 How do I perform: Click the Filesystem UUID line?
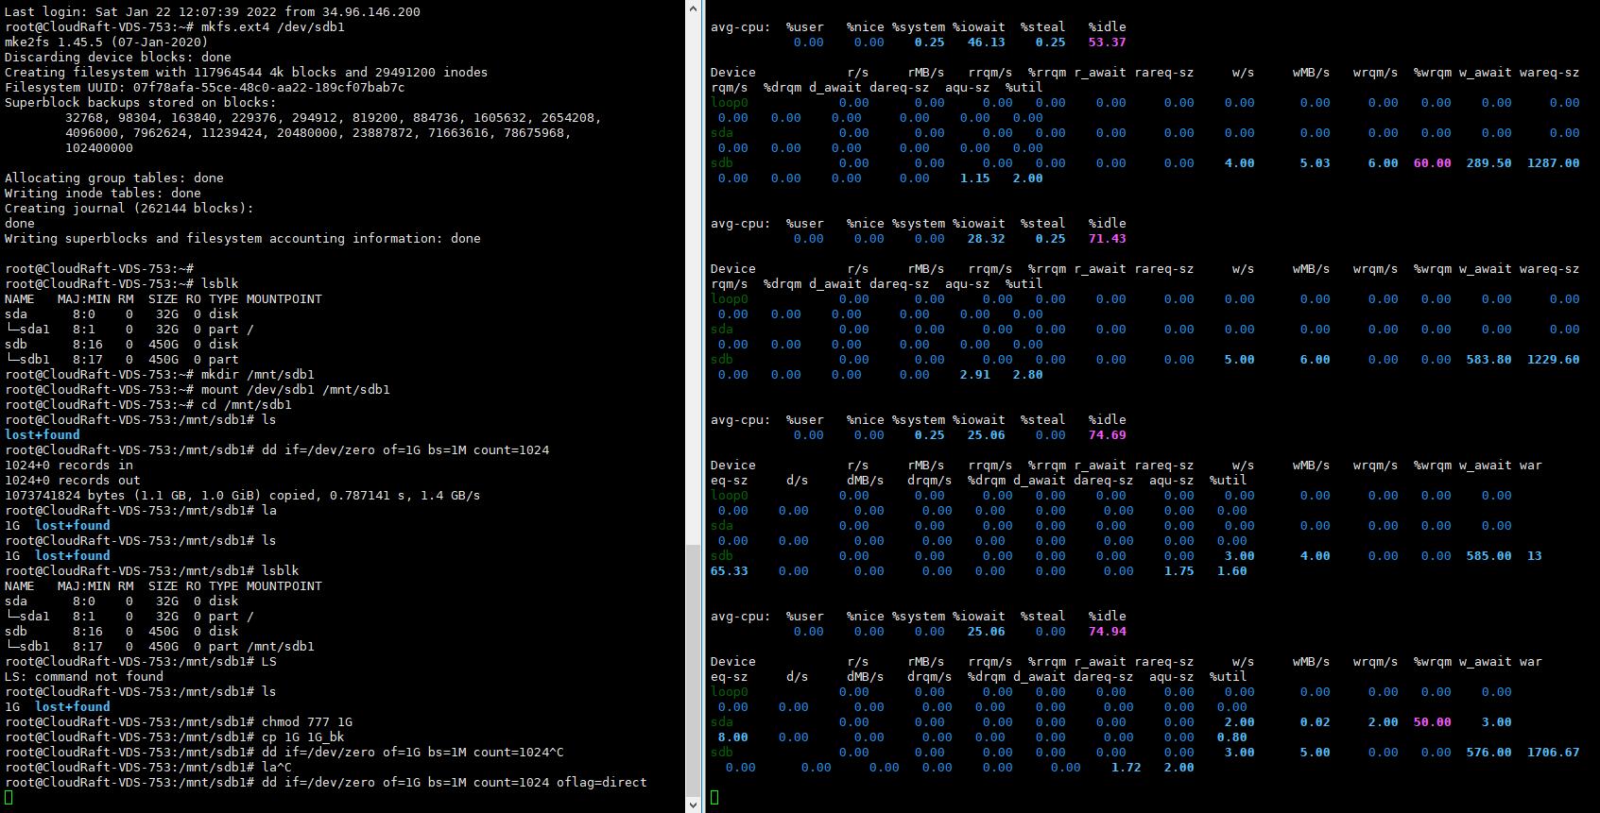(x=205, y=88)
